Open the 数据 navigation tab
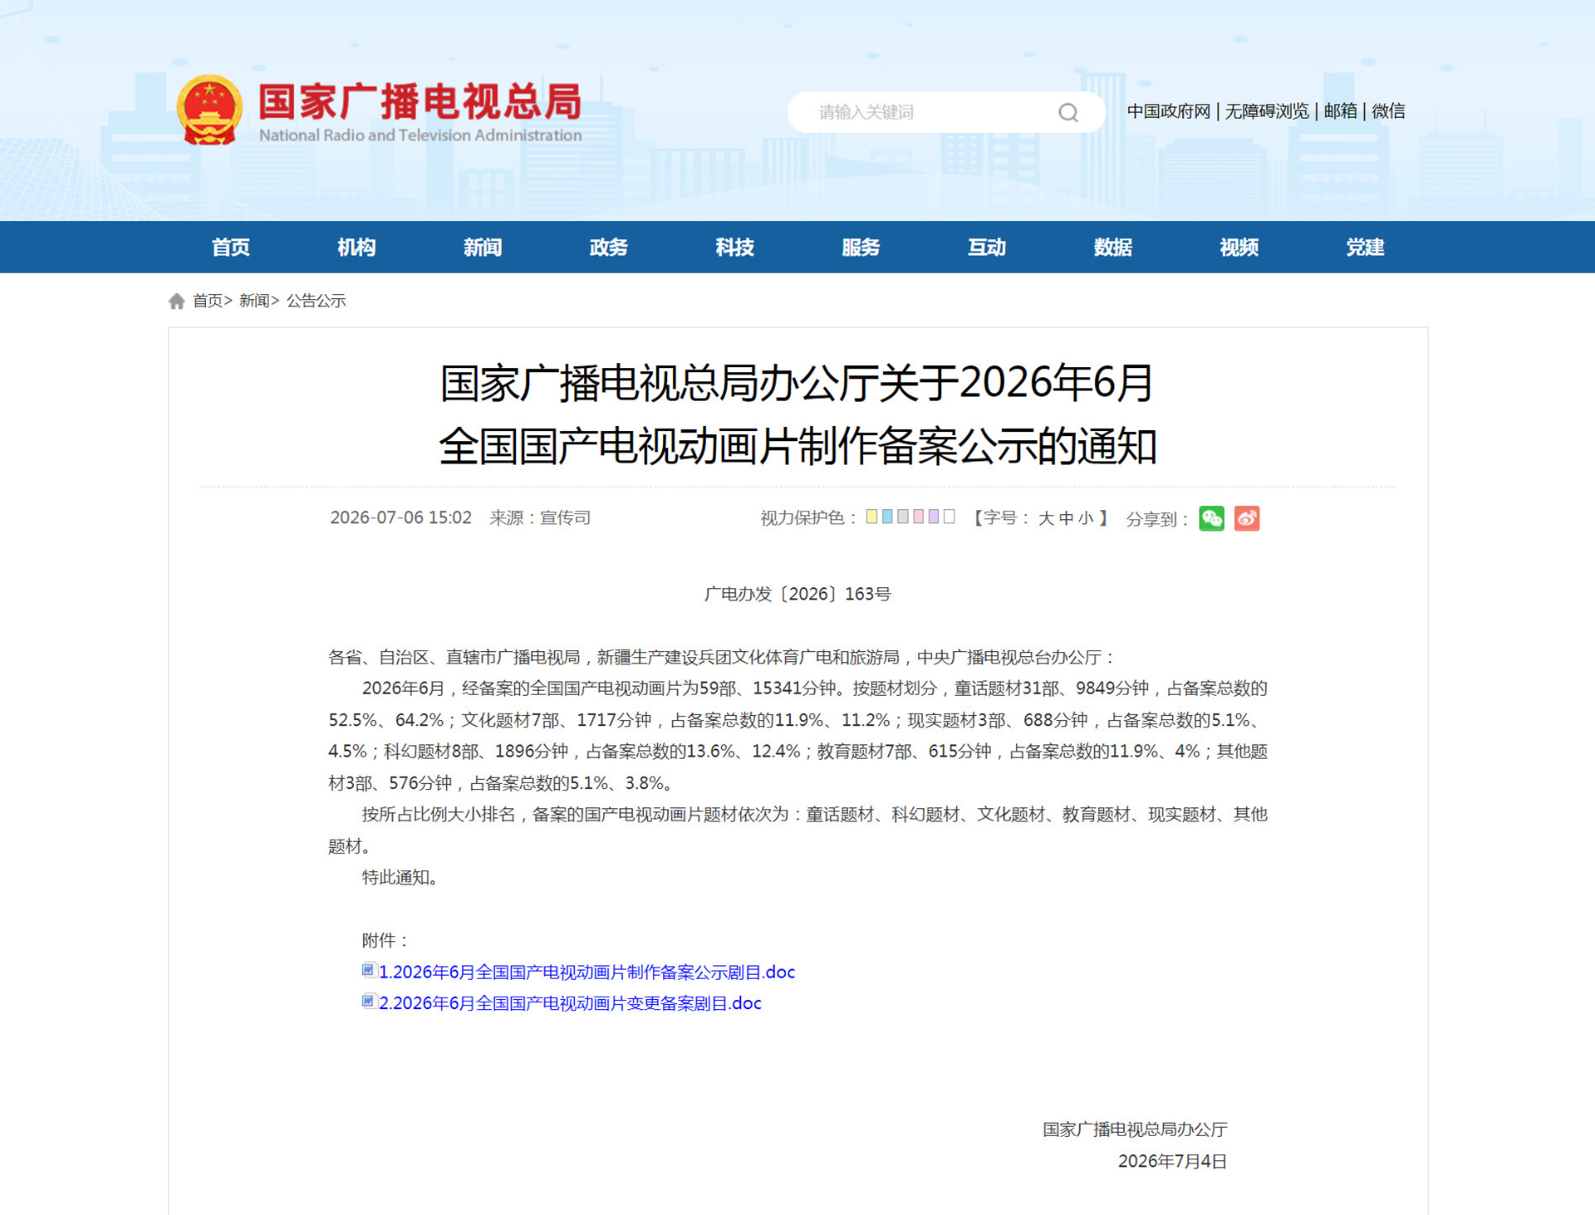This screenshot has width=1595, height=1215. (x=1113, y=247)
